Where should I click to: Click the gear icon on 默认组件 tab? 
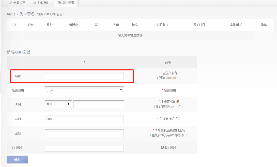[35, 3]
